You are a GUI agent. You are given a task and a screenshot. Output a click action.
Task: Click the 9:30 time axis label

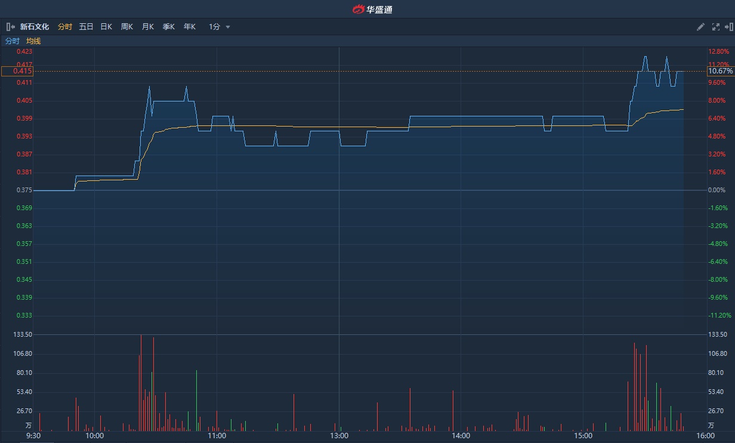33,436
